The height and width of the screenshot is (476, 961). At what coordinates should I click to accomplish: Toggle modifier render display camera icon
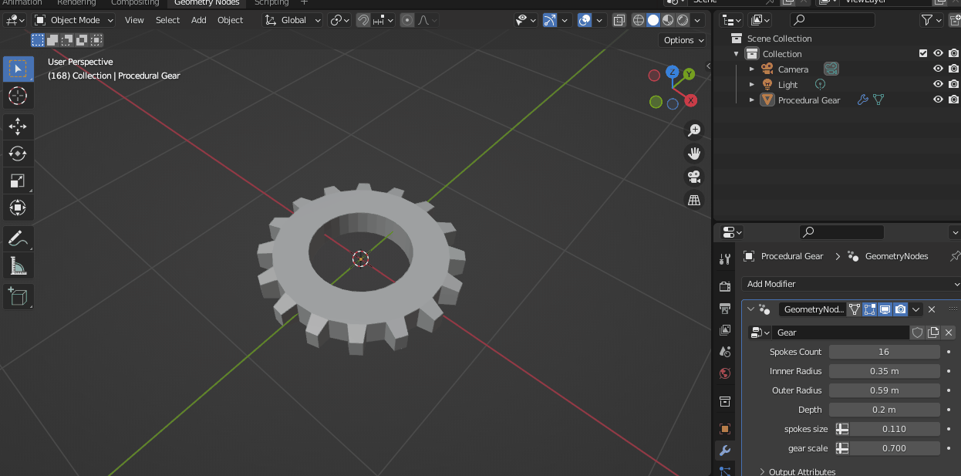click(901, 309)
